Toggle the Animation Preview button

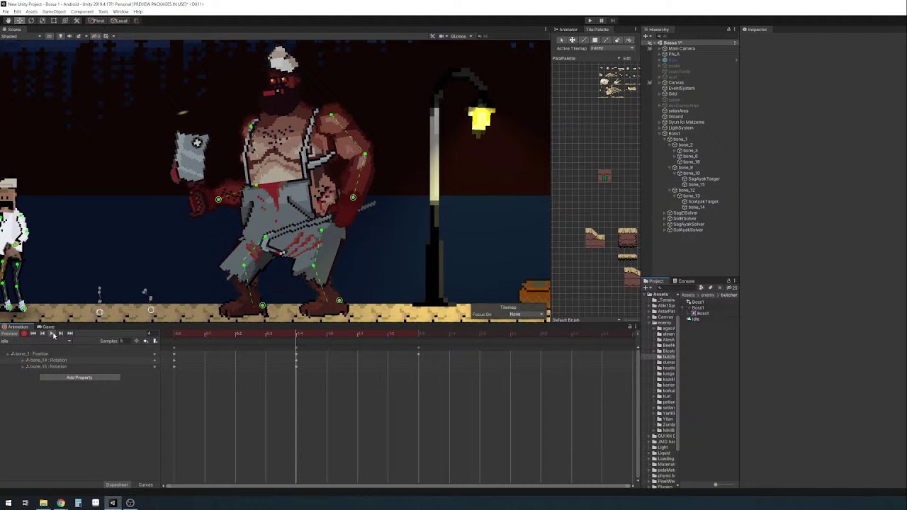coord(9,334)
